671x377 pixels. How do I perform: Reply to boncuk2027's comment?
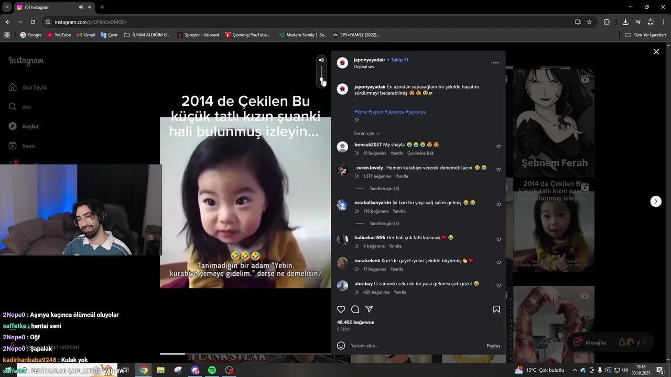397,153
